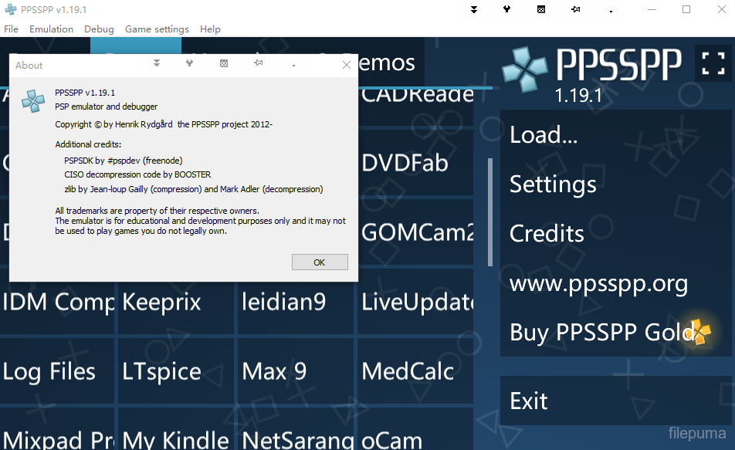The width and height of the screenshot is (735, 450).
Task: Toggle the pin icon in the main title bar
Action: 576,10
